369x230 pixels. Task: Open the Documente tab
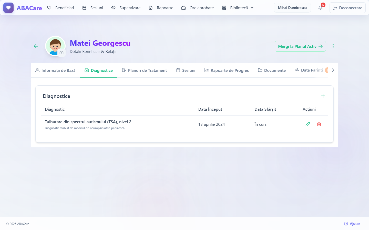(272, 70)
